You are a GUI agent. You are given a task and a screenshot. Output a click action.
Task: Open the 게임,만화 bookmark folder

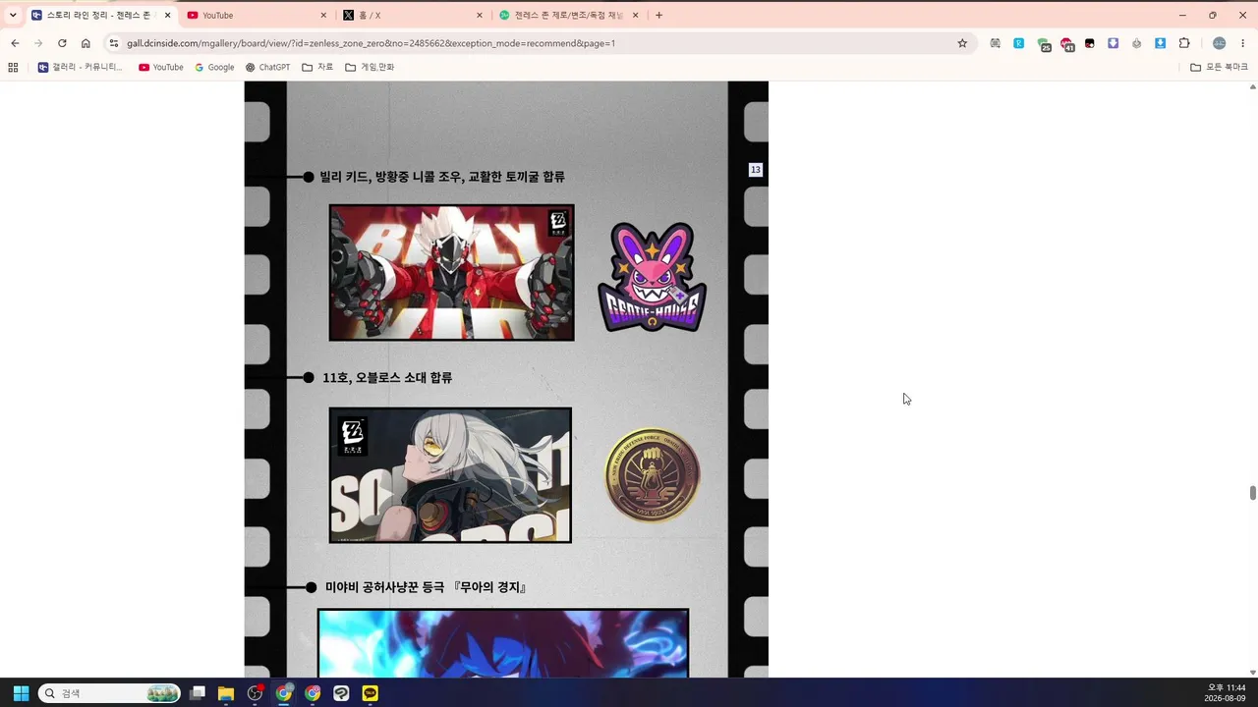370,68
